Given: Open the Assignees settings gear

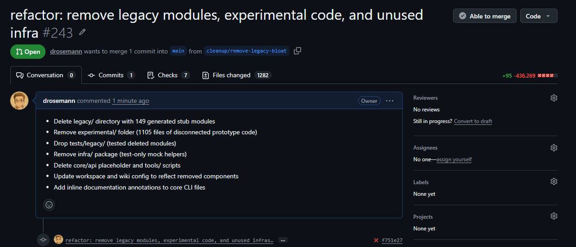Looking at the screenshot, I should pyautogui.click(x=554, y=147).
